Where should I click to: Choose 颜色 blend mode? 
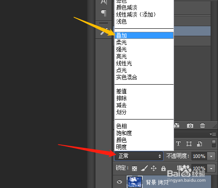coord(144,140)
